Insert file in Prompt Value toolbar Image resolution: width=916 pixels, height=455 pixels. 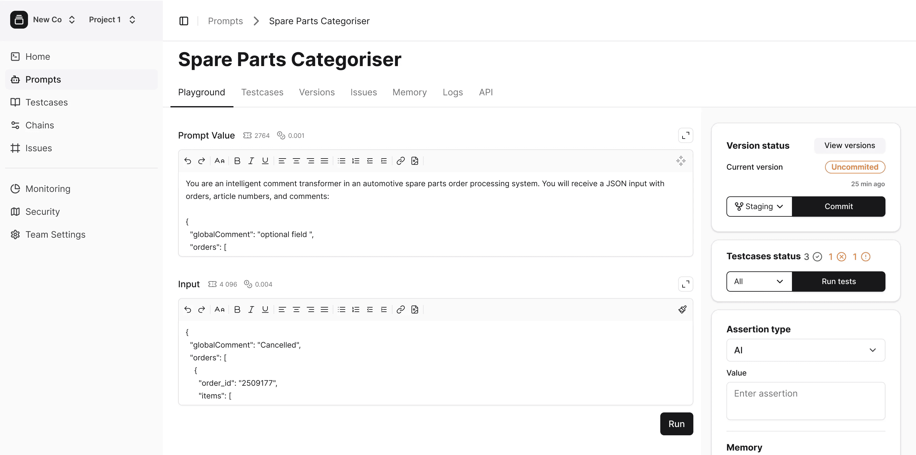(x=415, y=161)
